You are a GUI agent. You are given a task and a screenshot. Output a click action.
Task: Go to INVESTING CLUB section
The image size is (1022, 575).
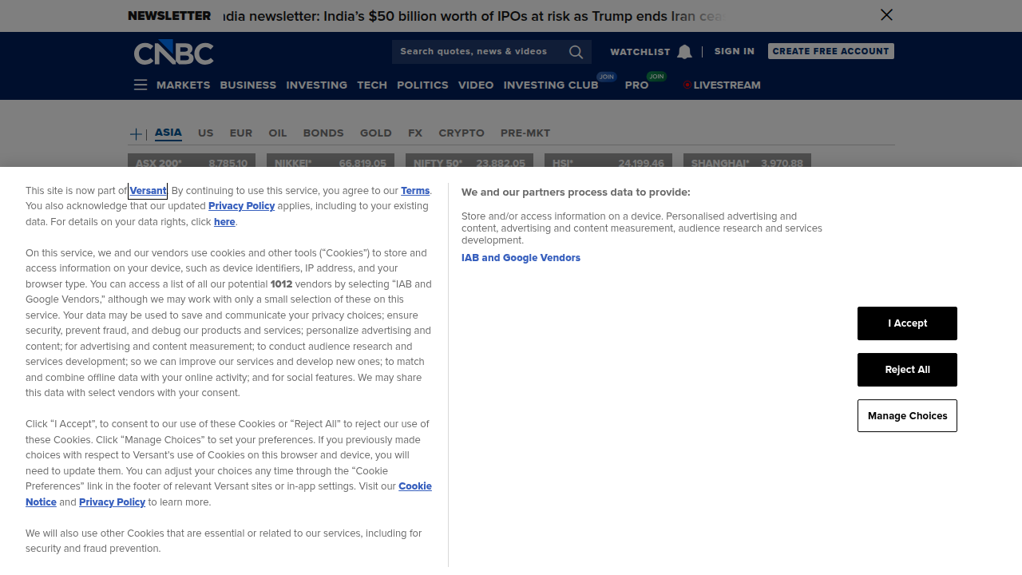point(551,85)
